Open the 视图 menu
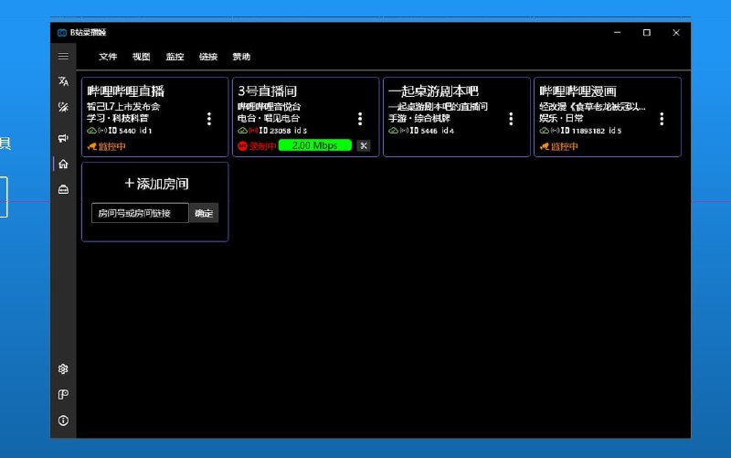Image resolution: width=731 pixels, height=458 pixels. [142, 57]
